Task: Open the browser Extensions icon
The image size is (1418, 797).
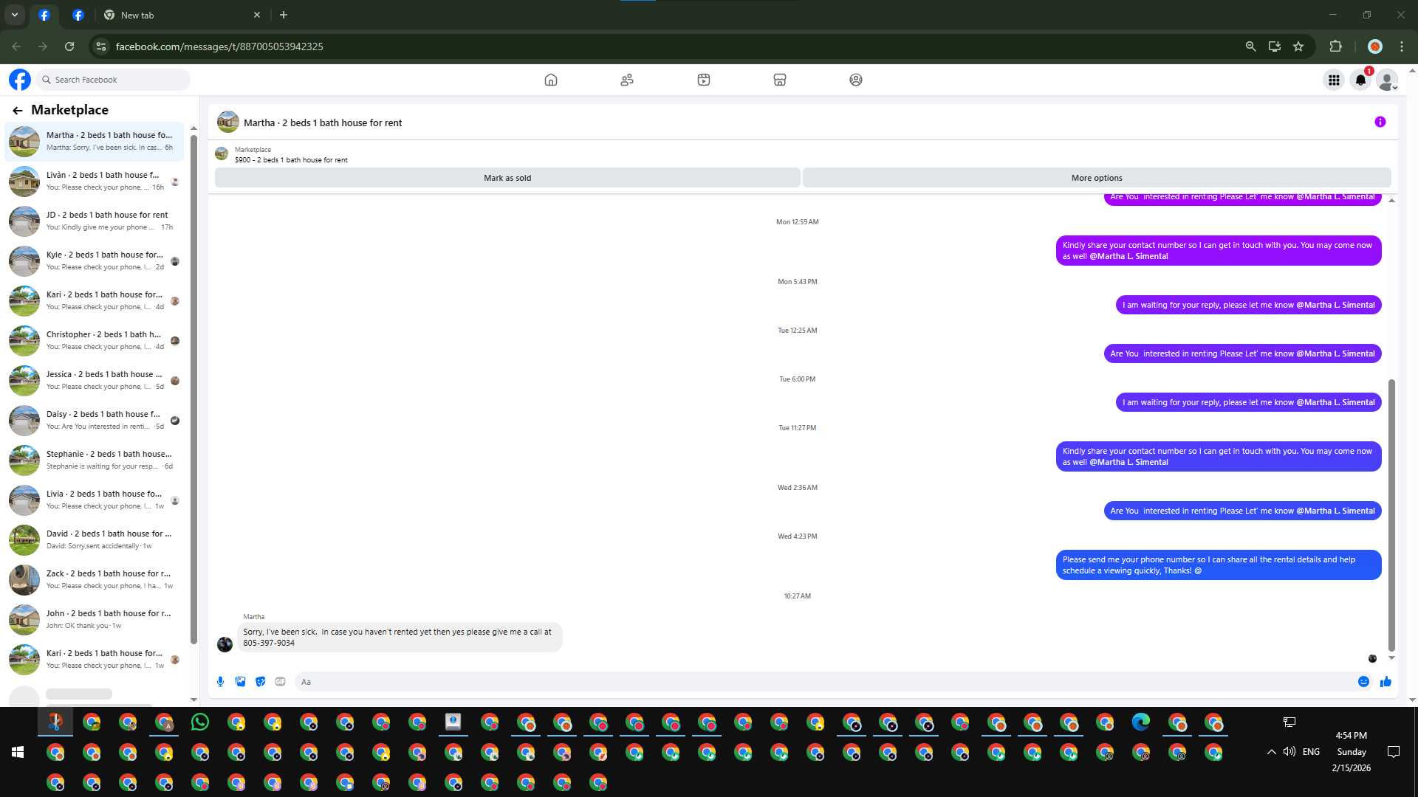Action: click(x=1335, y=46)
